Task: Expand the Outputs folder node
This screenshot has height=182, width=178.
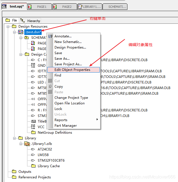Action: (x=8, y=172)
